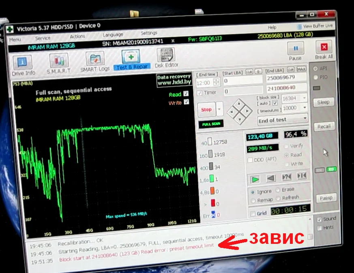Click the MAX button for End LBA
Screen dimensions: 354x273
[x=301, y=69]
